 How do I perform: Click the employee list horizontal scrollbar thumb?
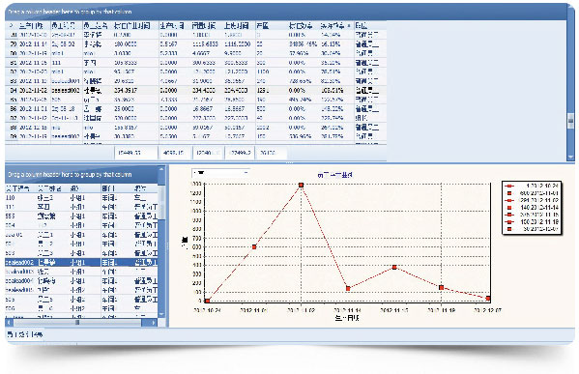(x=77, y=323)
